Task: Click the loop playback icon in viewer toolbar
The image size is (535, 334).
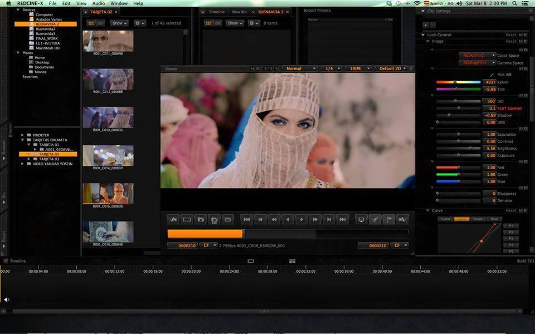Action: (187, 219)
